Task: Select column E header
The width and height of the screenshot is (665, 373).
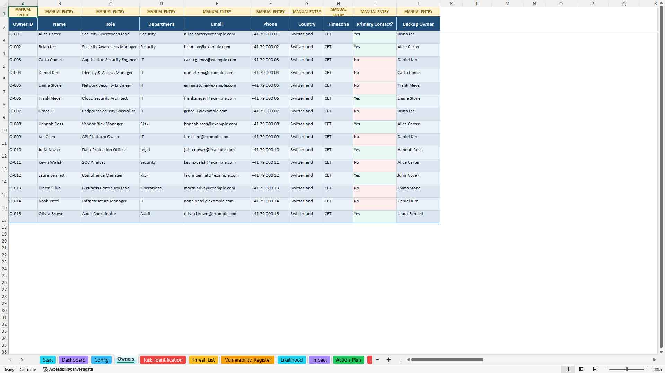Action: [x=217, y=3]
